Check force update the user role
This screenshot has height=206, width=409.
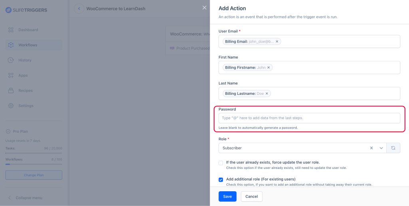[x=221, y=163]
